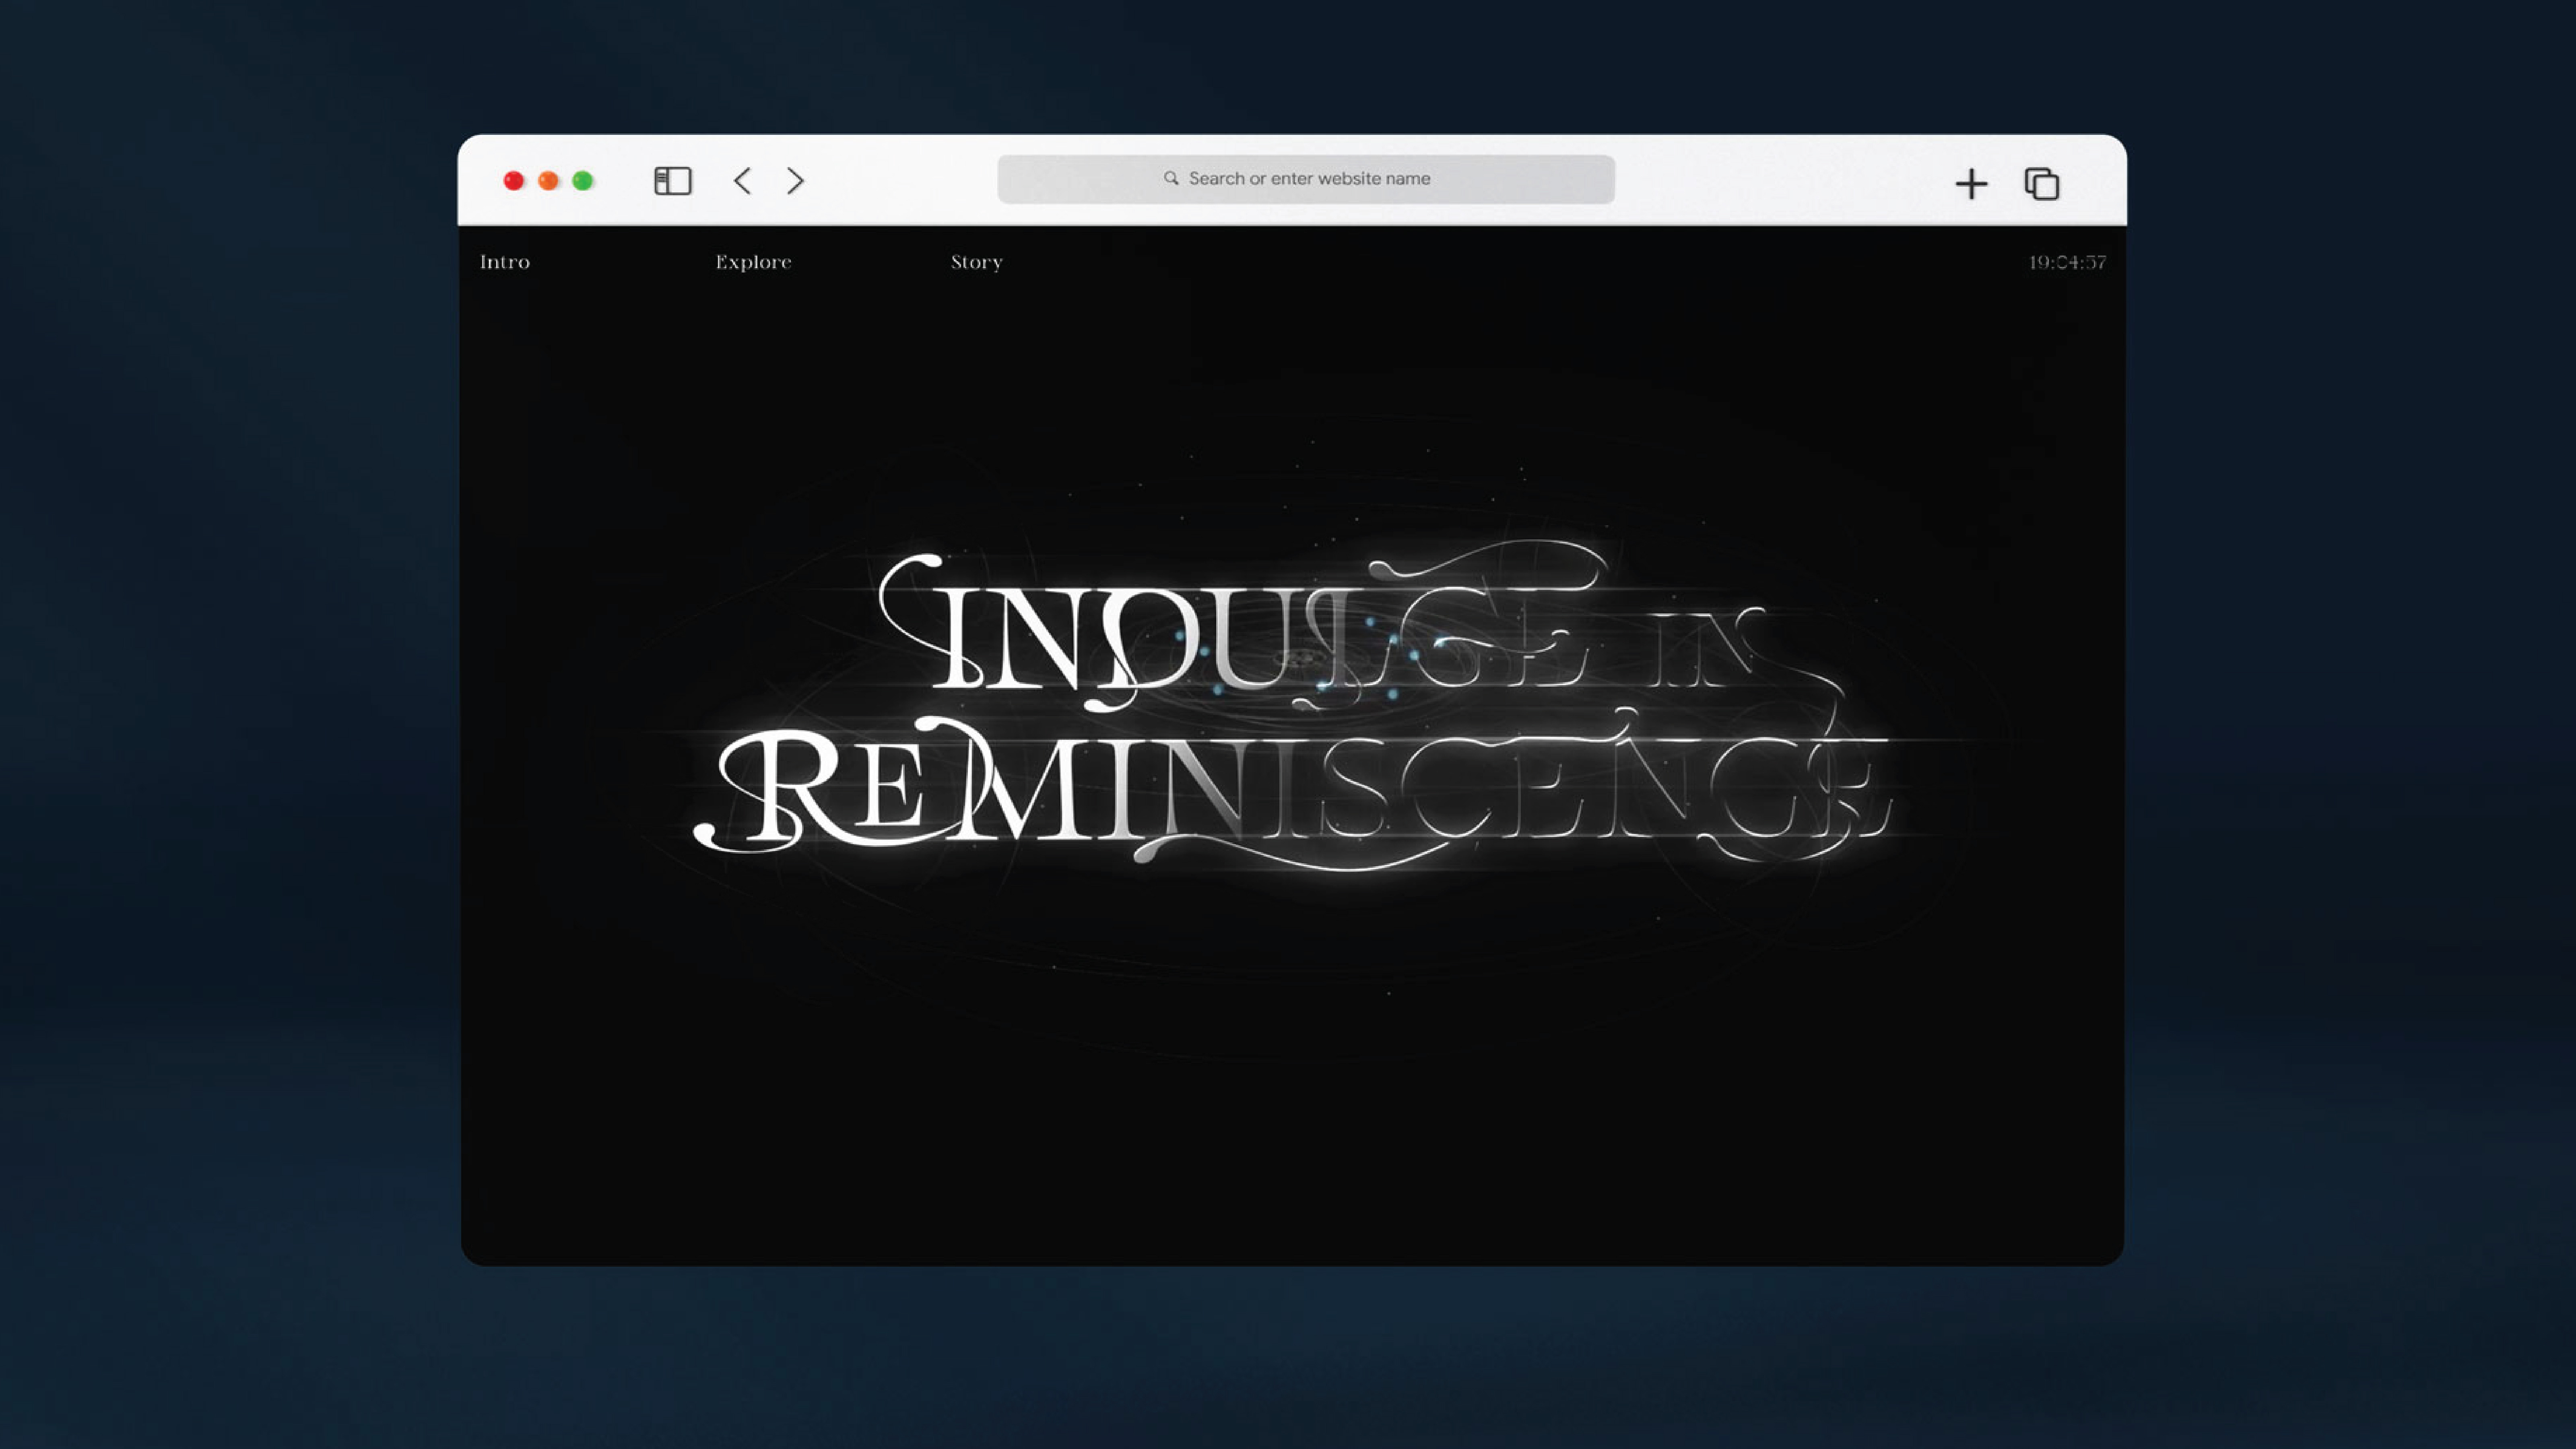Image resolution: width=2576 pixels, height=1449 pixels.
Task: Open the Intro navigation link
Action: [x=505, y=262]
